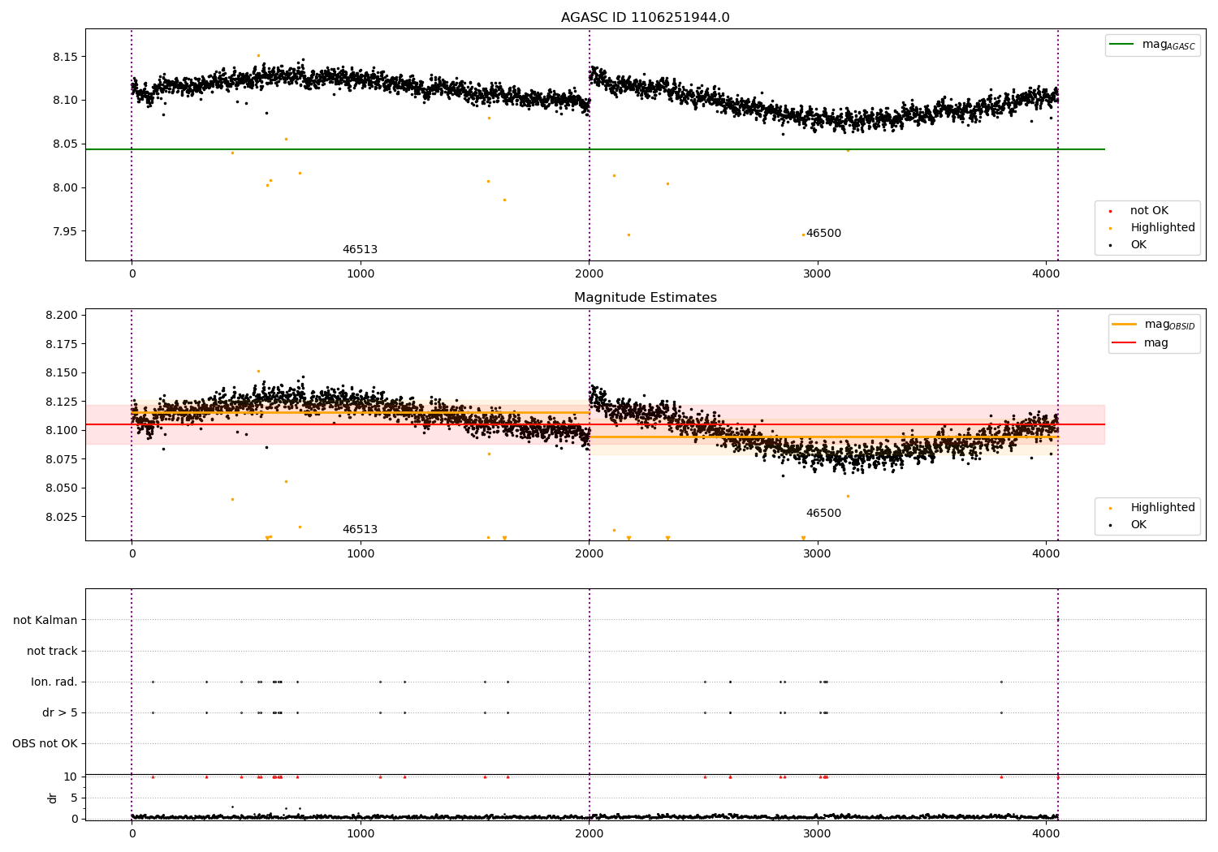Click the "4000" x-tick under the bottom plot
The width and height of the screenshot is (1218, 852).
1046,833
